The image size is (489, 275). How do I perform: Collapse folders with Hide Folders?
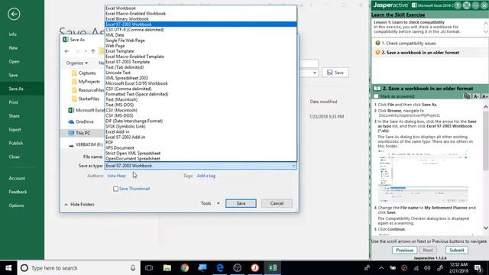(x=79, y=205)
